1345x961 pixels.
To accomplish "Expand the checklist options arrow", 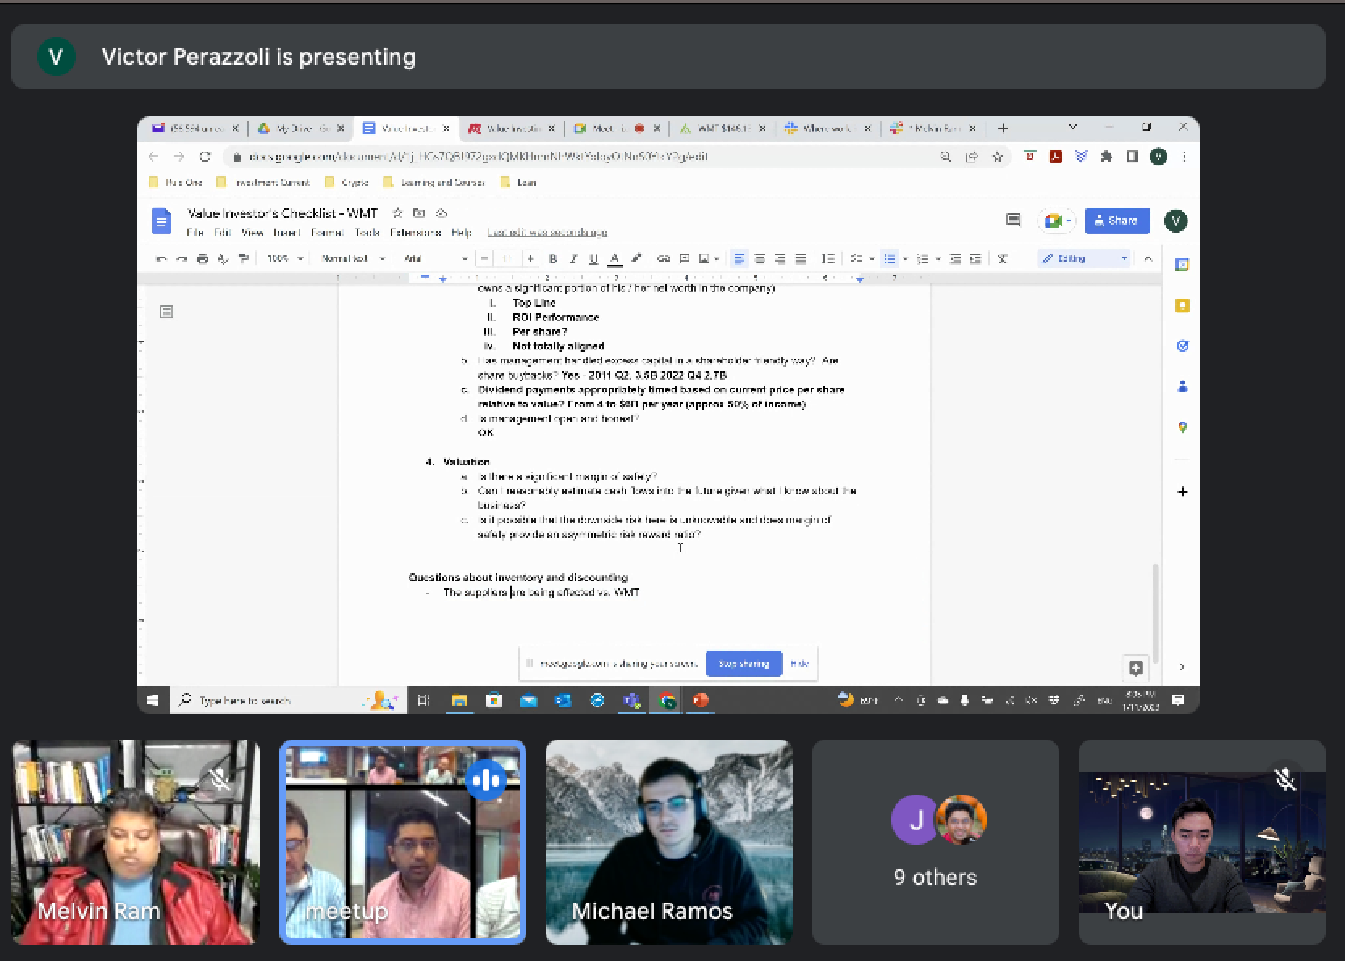I will click(872, 258).
